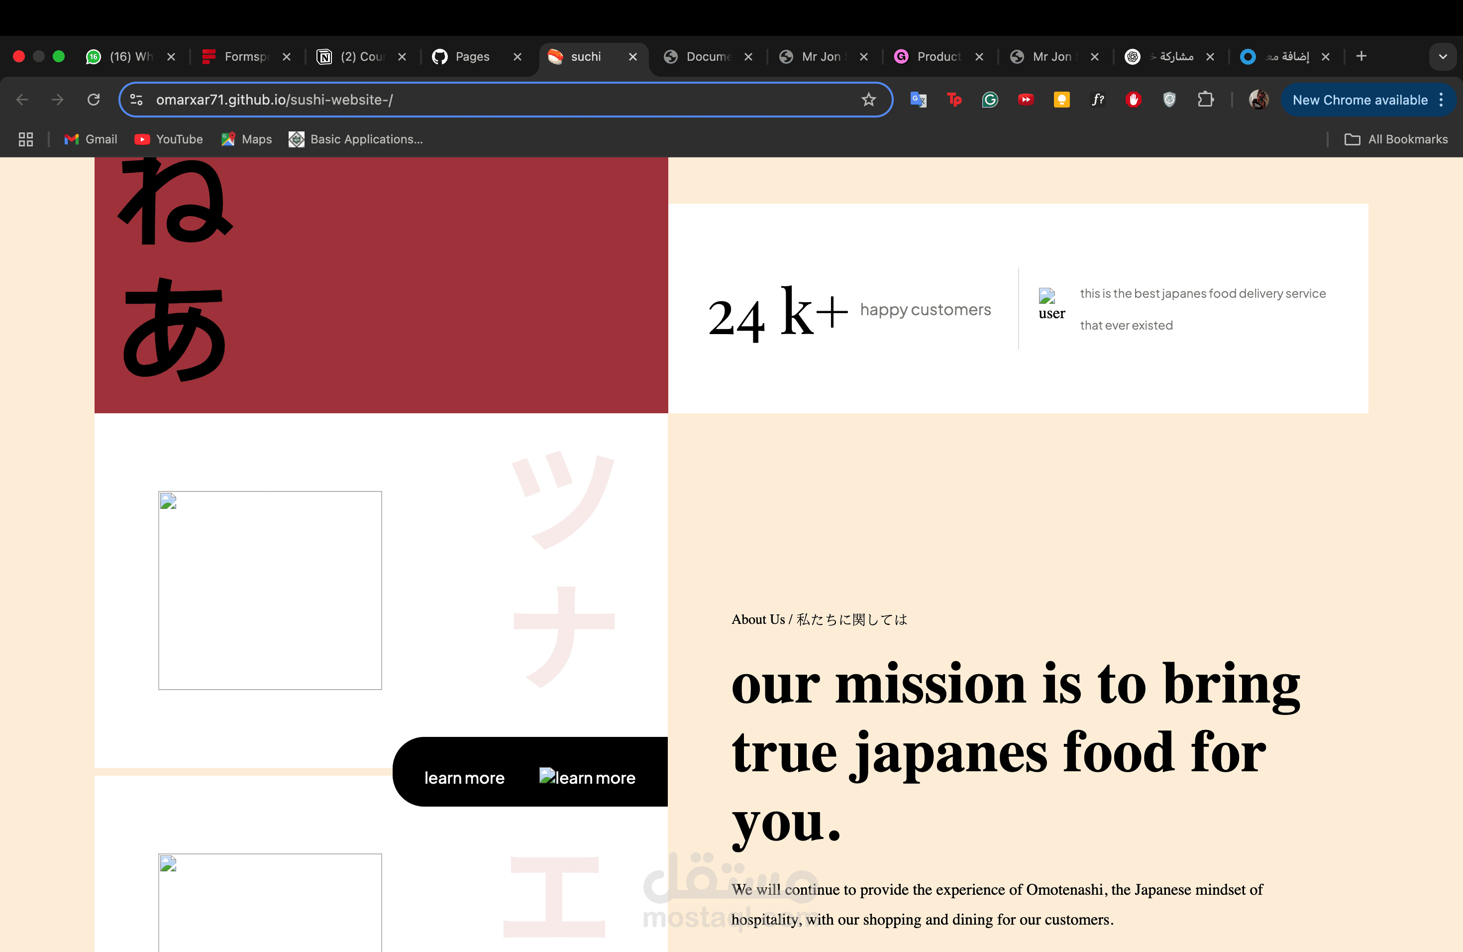Screen dimensions: 1463x952
Task: Expand the tab search dropdown arrow
Action: (1443, 57)
